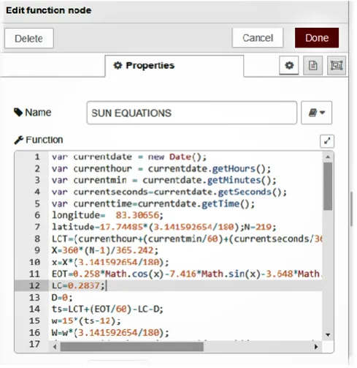Open node description document icon
This screenshot has height=368, width=357.
point(312,65)
